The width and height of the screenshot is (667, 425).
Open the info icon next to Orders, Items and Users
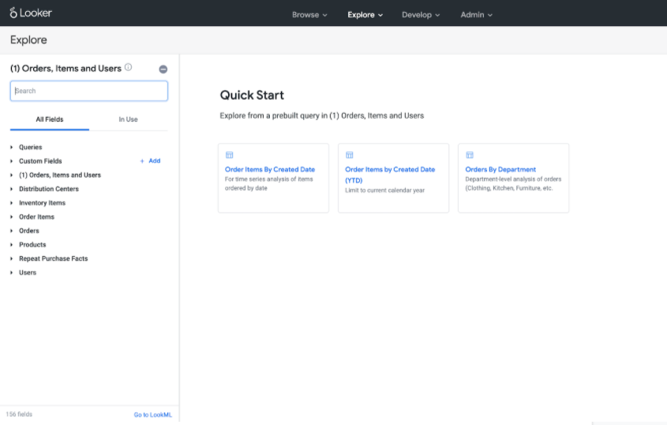click(x=128, y=67)
